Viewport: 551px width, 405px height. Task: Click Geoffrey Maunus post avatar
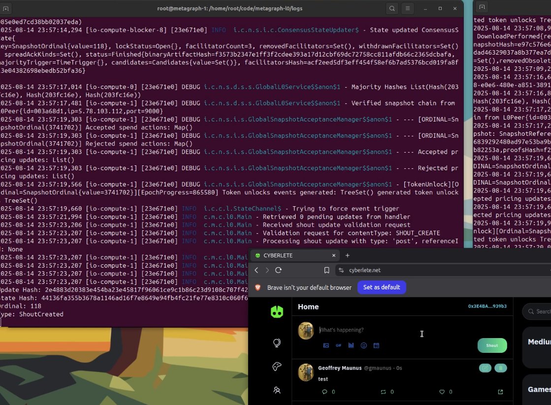pos(306,373)
